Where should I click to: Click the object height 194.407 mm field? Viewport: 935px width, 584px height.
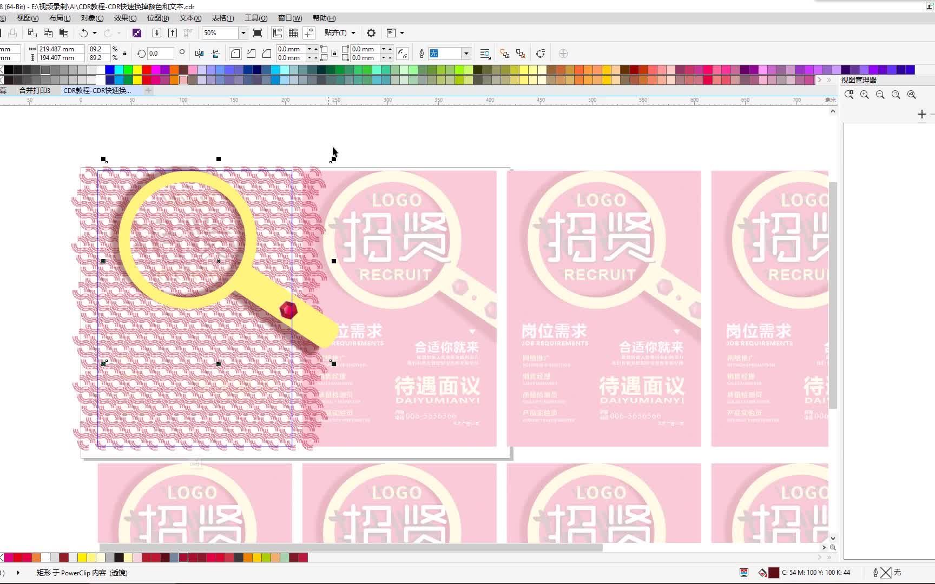point(61,58)
